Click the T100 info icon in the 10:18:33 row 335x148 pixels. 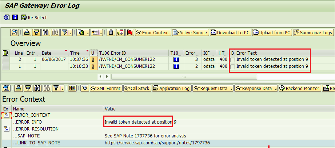point(176,67)
